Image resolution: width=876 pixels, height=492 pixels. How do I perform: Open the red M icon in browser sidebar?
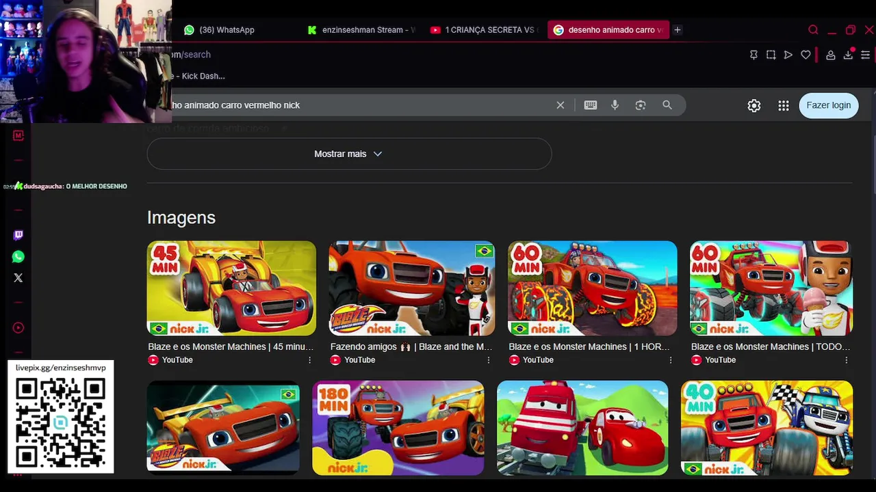pyautogui.click(x=18, y=135)
